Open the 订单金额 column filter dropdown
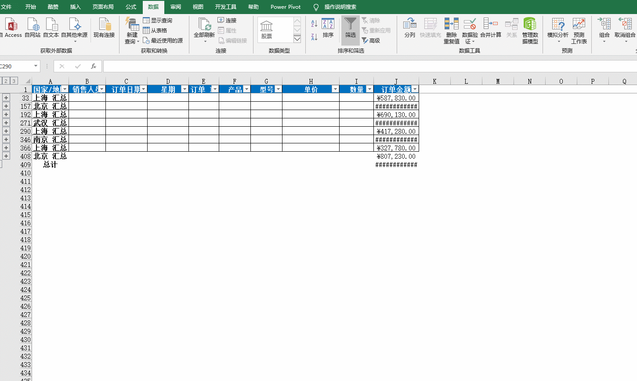The width and height of the screenshot is (637, 381). [415, 89]
